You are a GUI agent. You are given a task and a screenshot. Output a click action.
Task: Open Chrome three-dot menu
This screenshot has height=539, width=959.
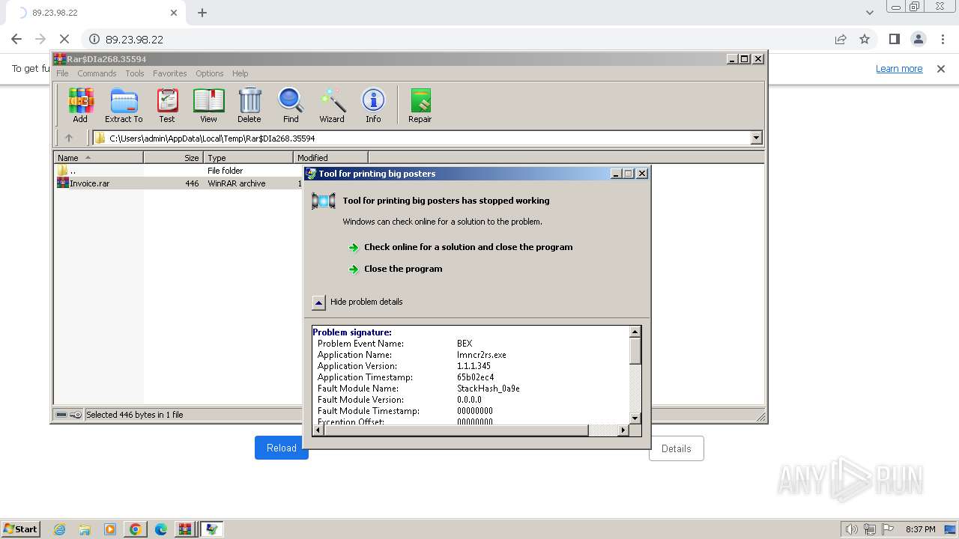point(942,39)
